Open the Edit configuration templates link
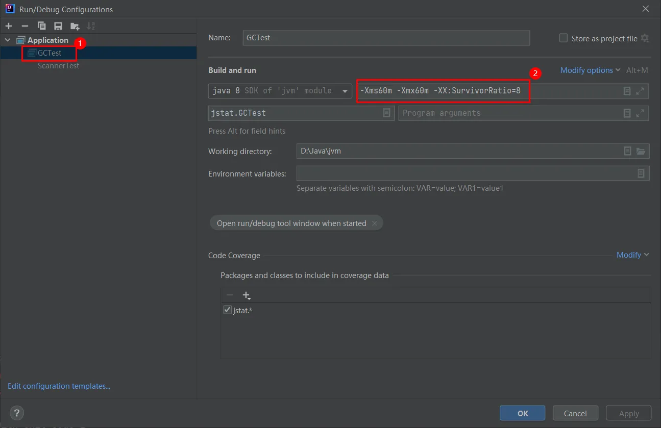This screenshot has width=661, height=428. click(x=59, y=386)
